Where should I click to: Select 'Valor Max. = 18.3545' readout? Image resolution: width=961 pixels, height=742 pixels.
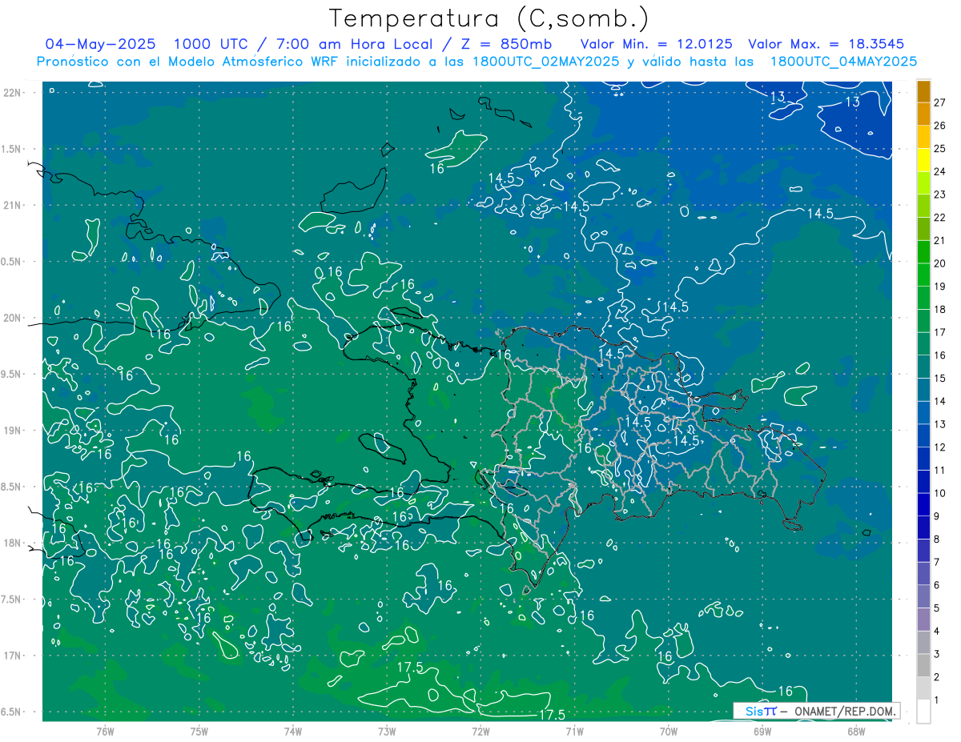826,44
